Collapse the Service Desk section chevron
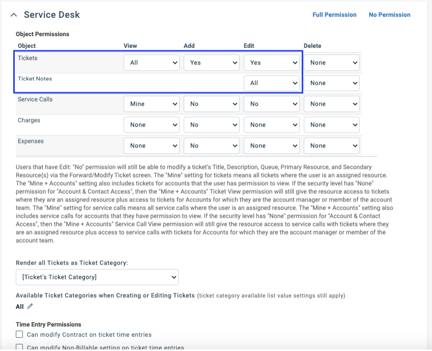The width and height of the screenshot is (432, 351). point(14,15)
